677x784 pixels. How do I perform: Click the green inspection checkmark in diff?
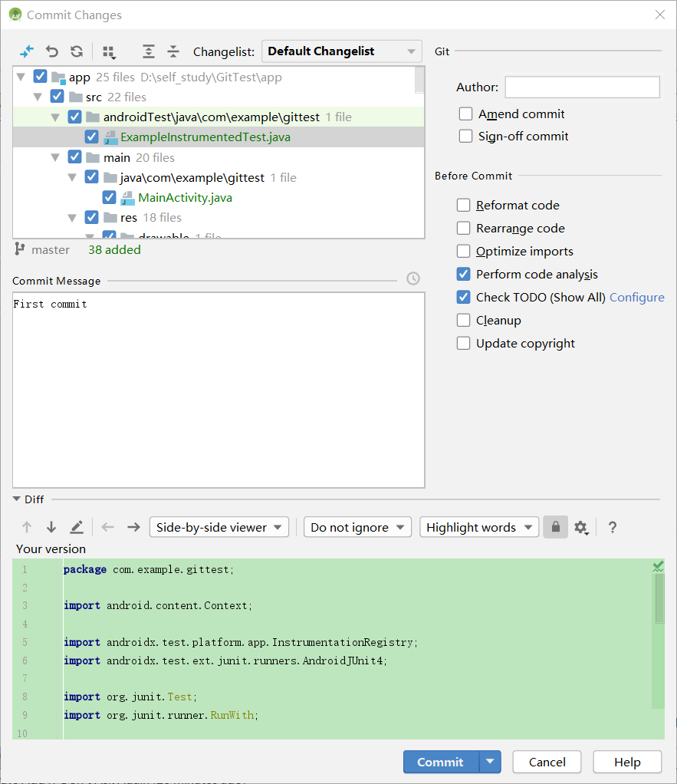coord(658,566)
